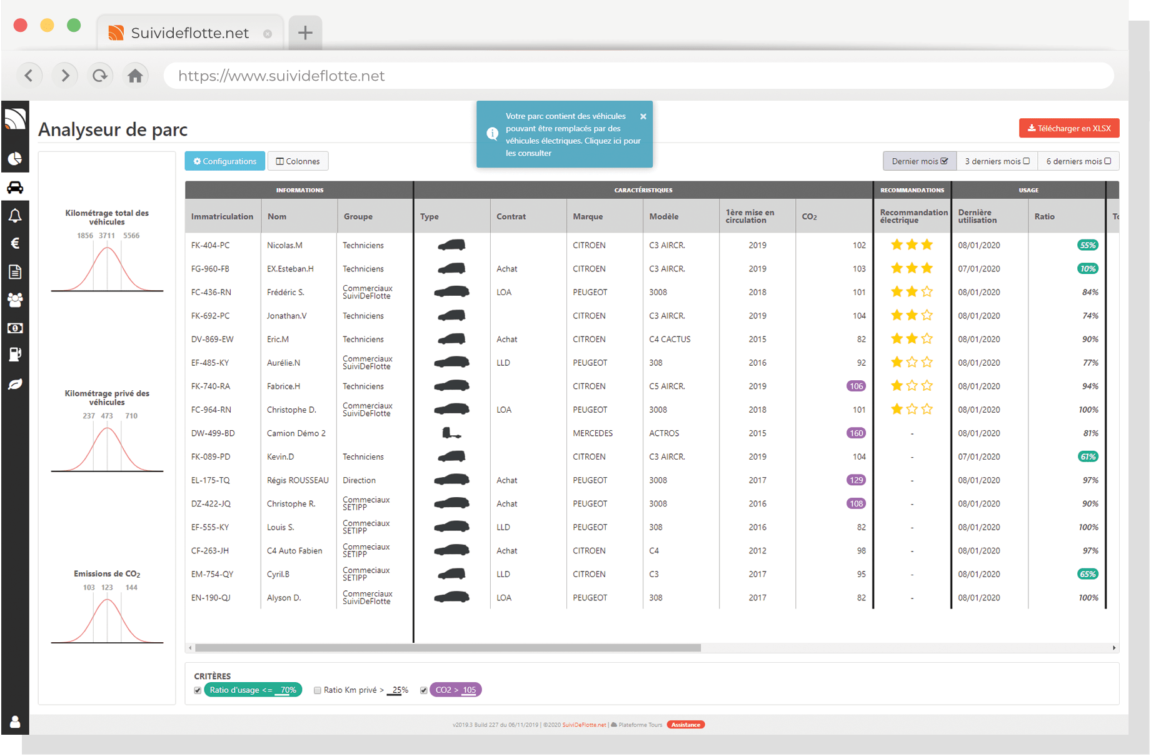Open the leaf eco-driving sidebar icon

pos(15,383)
